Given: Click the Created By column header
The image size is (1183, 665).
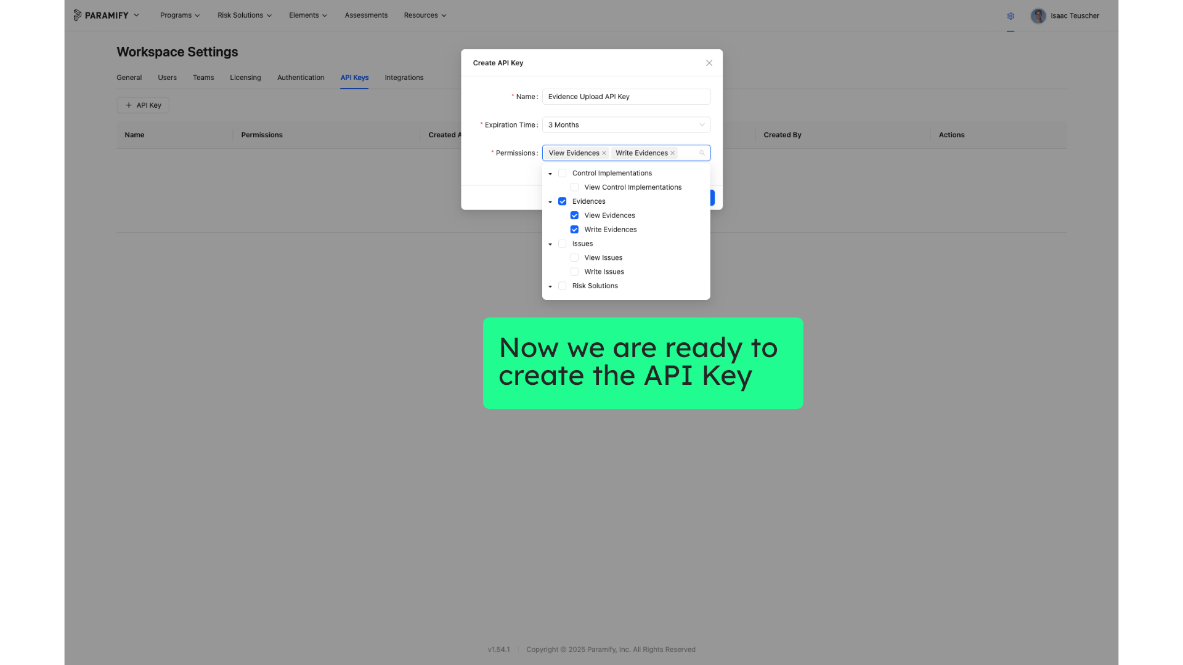Looking at the screenshot, I should pos(783,135).
